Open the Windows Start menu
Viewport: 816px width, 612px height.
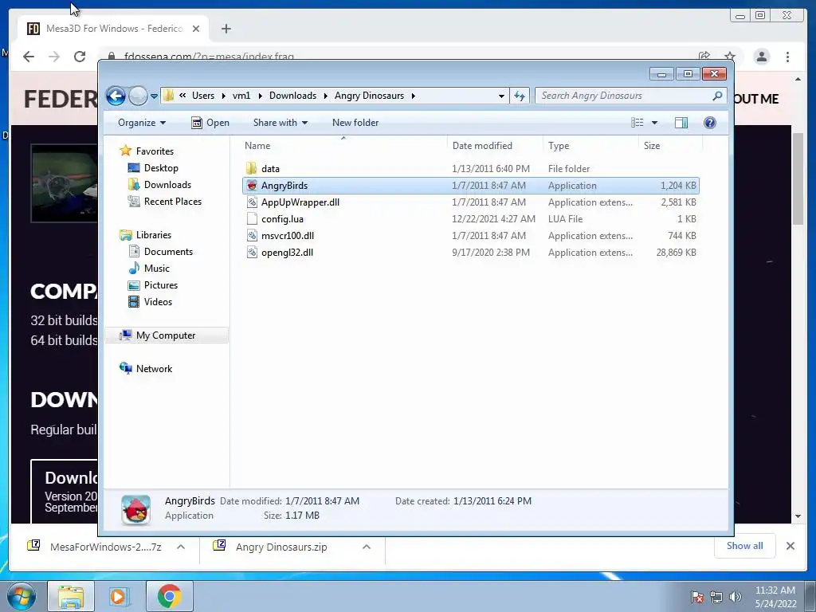(21, 596)
